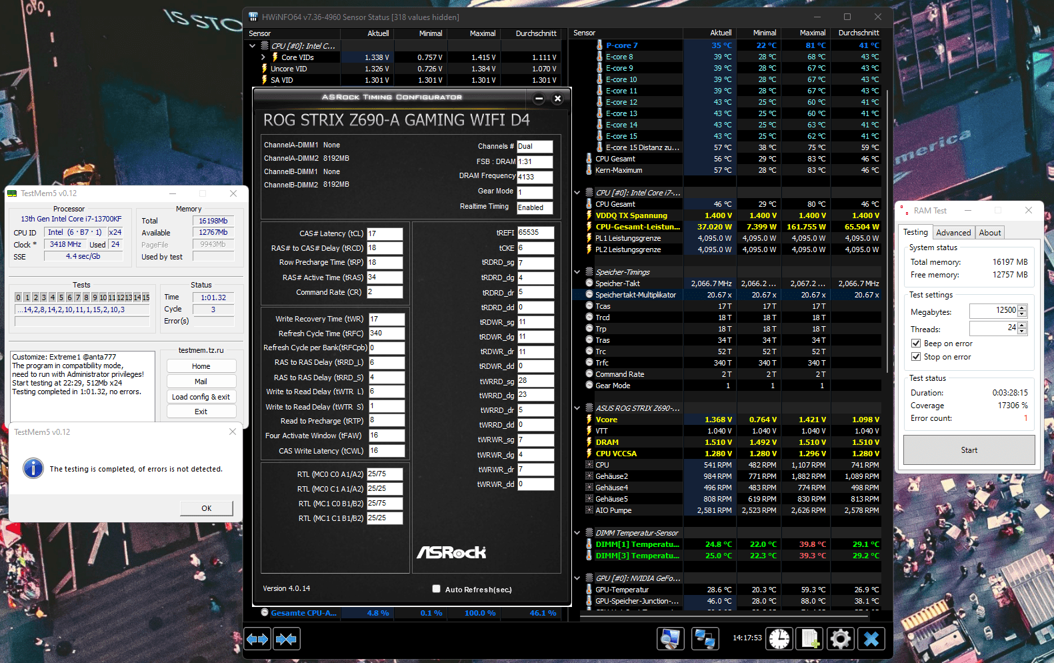Switch to the Advanced tab in RAM Test

tap(953, 233)
